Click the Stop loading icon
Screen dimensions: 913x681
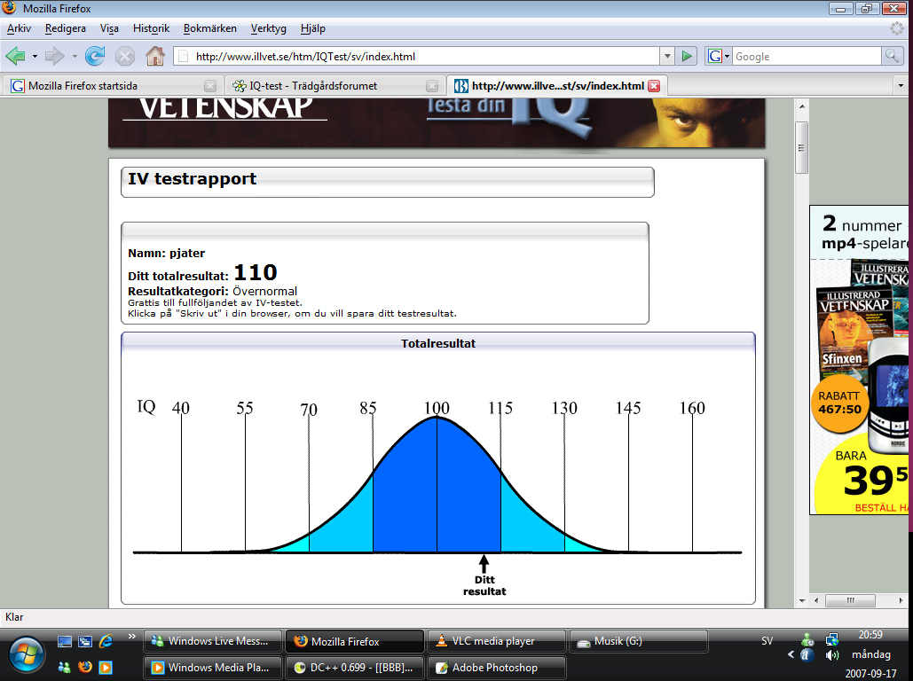point(125,56)
